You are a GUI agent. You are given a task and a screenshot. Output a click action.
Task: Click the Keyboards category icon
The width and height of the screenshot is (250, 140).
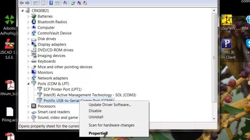pos(34,61)
